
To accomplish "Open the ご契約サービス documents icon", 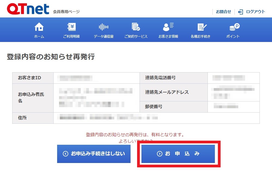I will [x=136, y=27].
